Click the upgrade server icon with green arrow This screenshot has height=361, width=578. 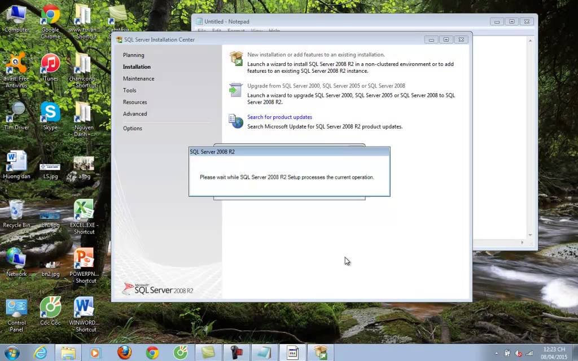[x=236, y=90]
